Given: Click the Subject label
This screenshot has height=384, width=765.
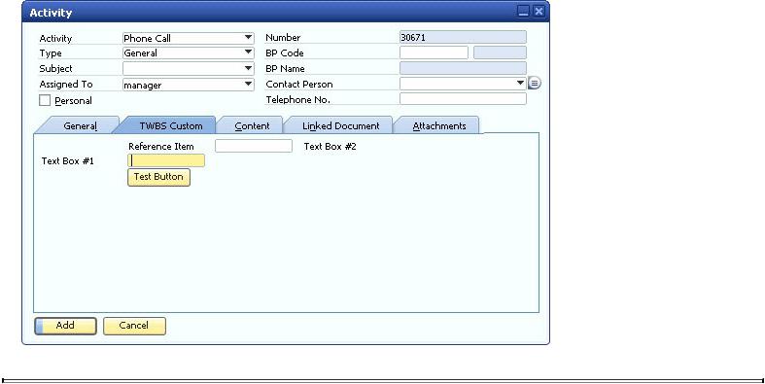Looking at the screenshot, I should (x=55, y=69).
